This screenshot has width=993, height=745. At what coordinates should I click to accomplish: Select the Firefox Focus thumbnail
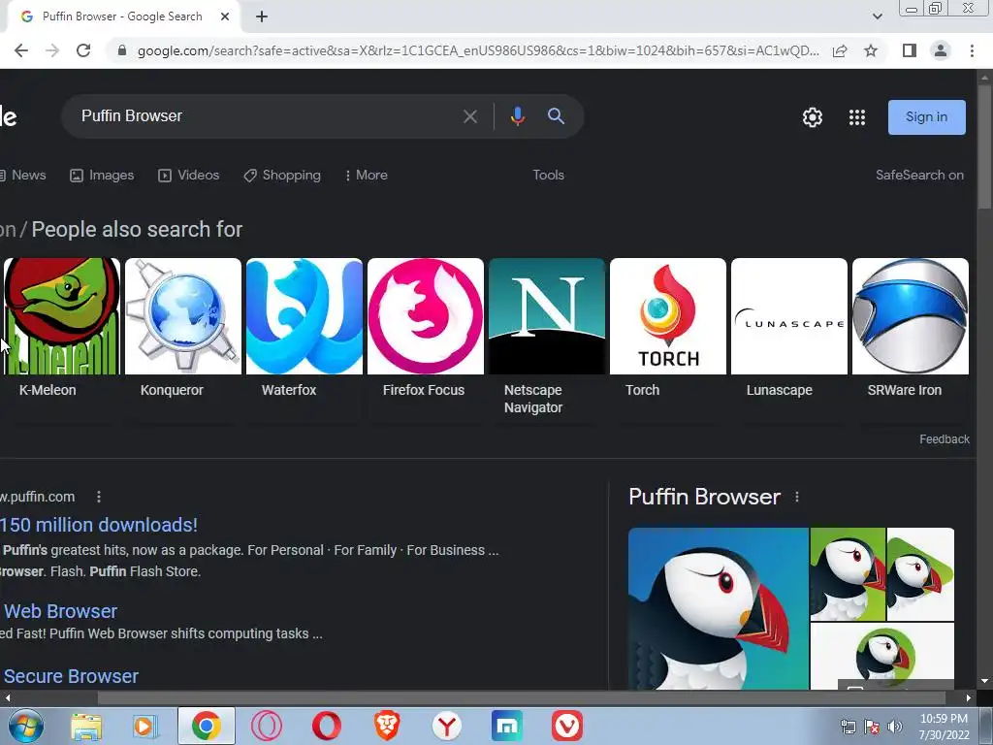pyautogui.click(x=426, y=316)
